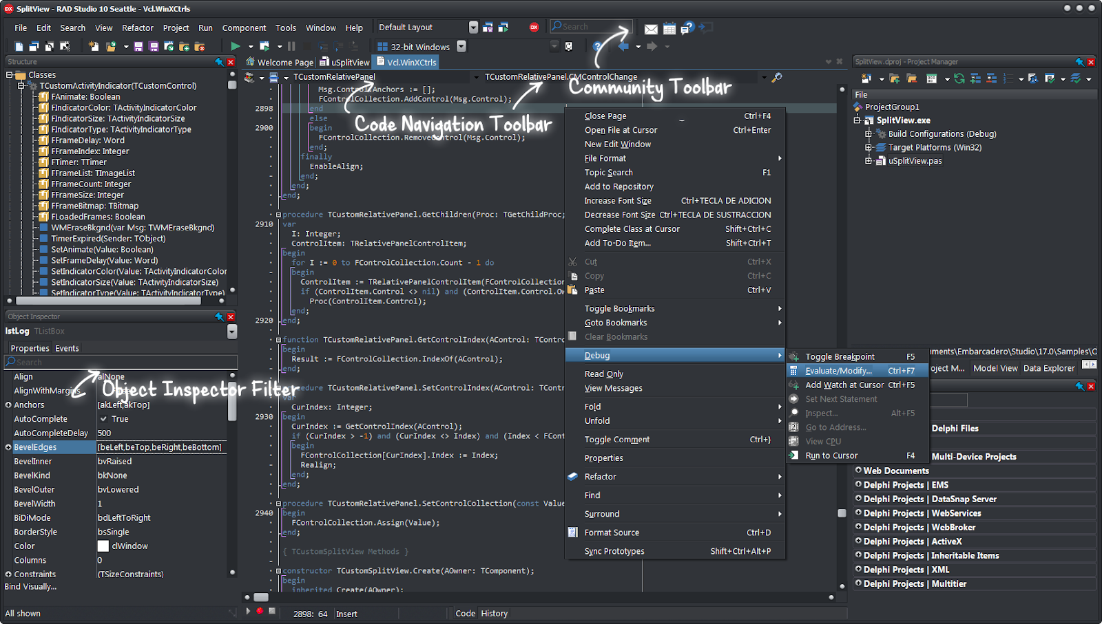Open the Refactor menu in menu bar
The image size is (1102, 624).
coord(138,28)
